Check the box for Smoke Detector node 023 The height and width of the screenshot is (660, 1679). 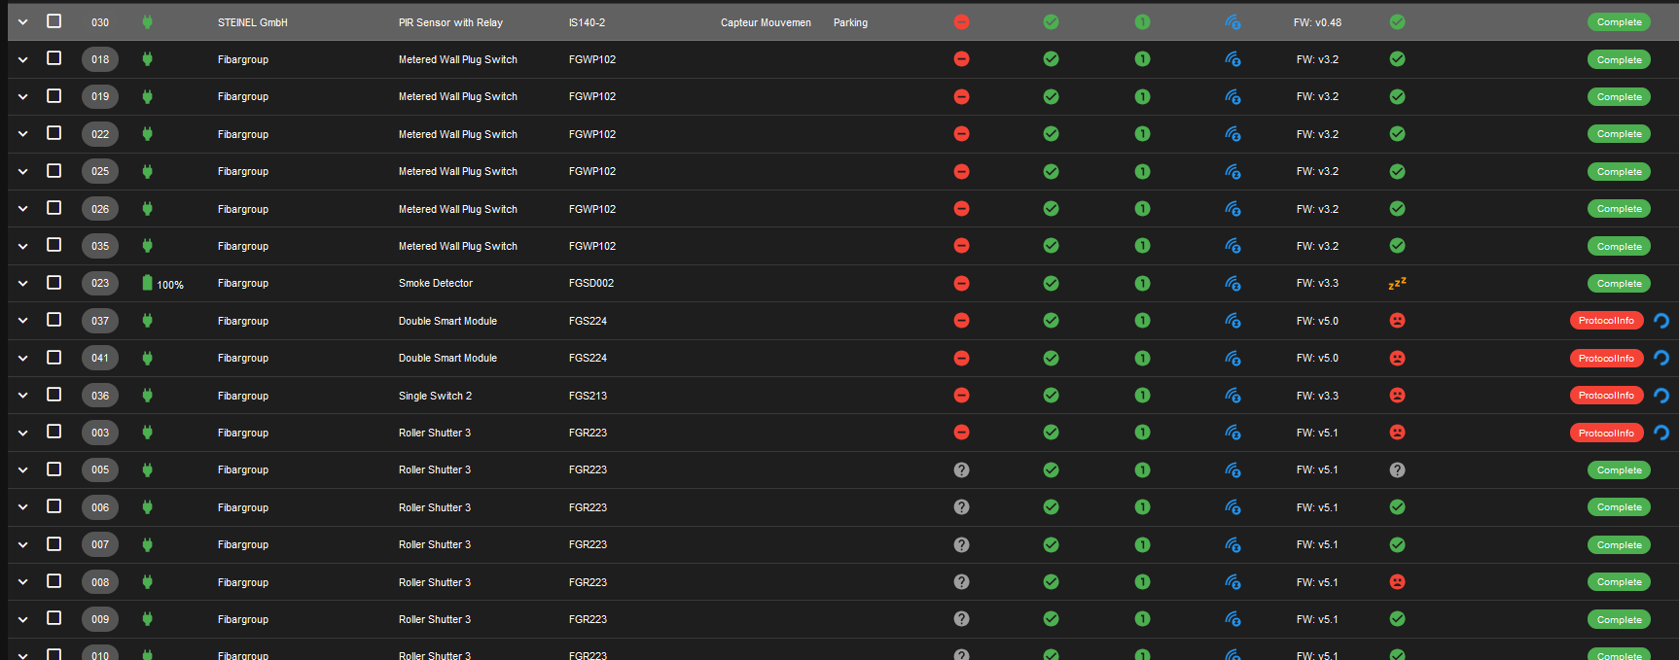(x=54, y=282)
